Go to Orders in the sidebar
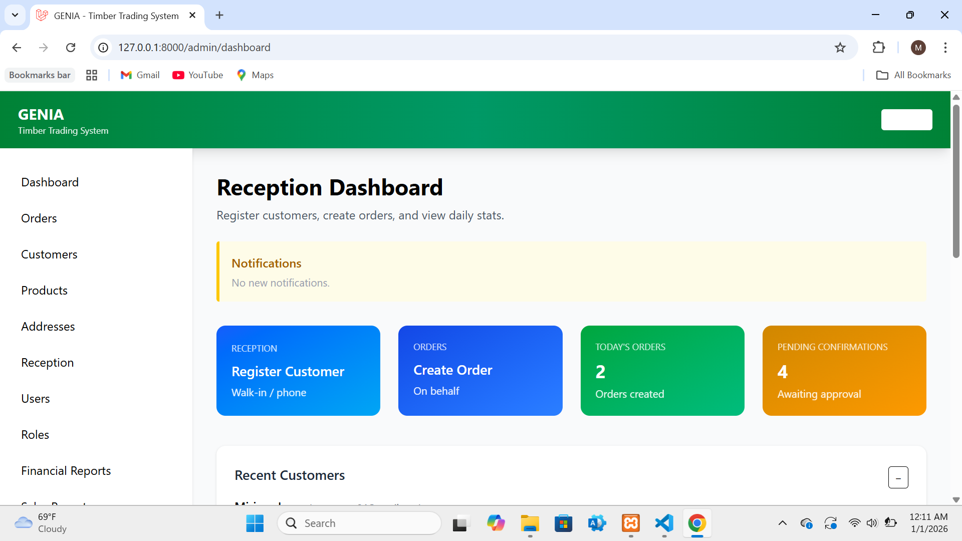The image size is (962, 541). [x=39, y=218]
